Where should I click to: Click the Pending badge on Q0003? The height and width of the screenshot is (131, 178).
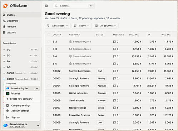(101, 78)
